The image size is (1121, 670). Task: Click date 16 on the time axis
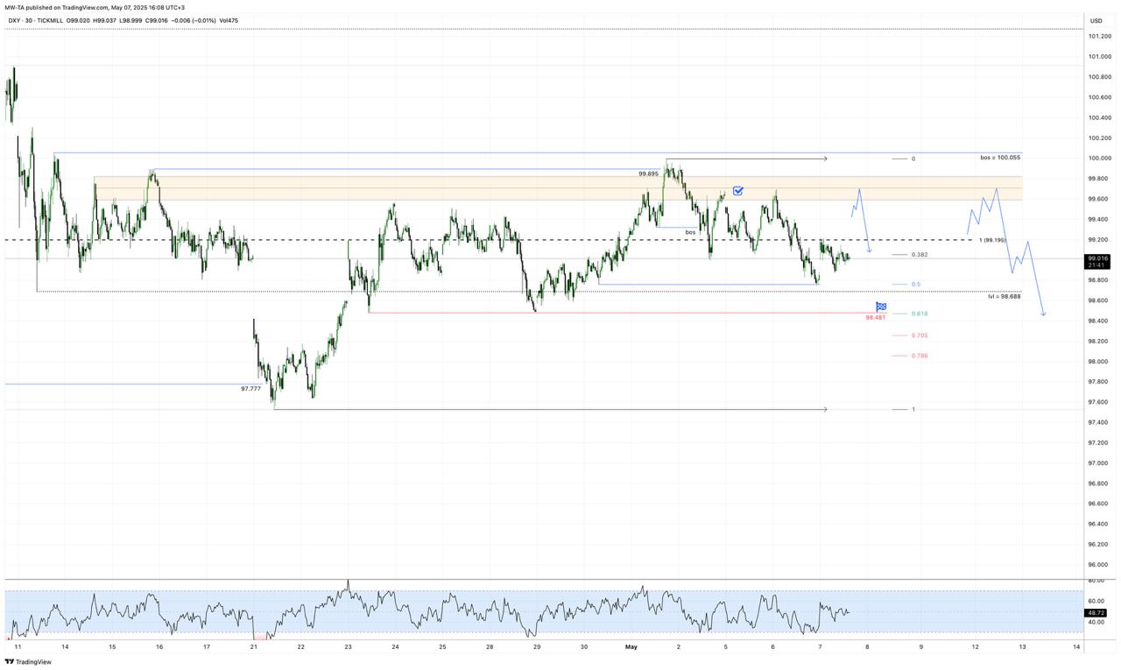pyautogui.click(x=159, y=647)
